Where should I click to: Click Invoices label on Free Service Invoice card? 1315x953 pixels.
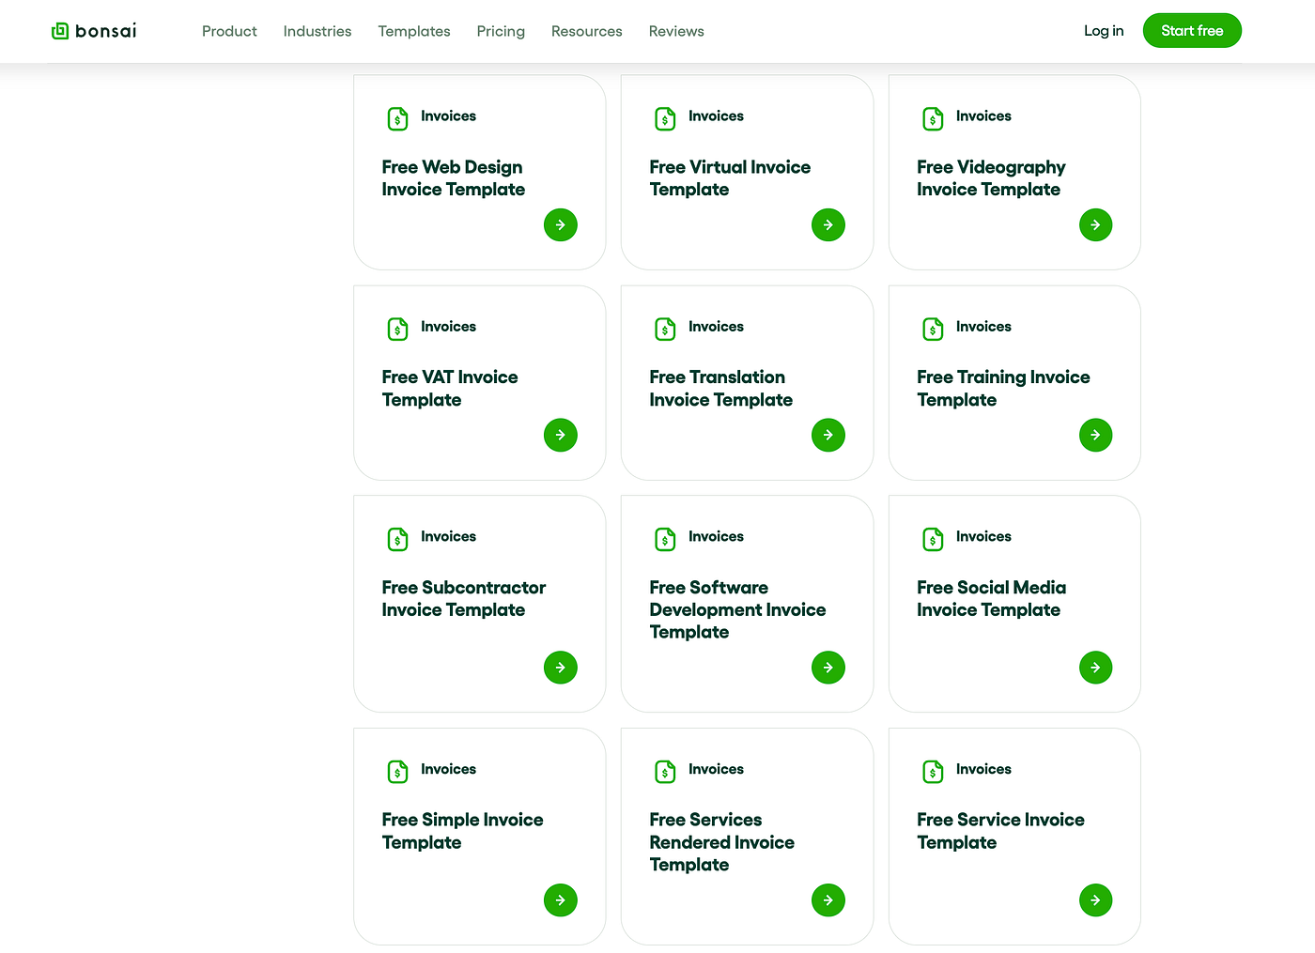click(983, 769)
